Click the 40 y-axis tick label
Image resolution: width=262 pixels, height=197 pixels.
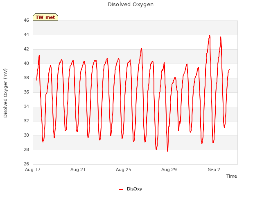pos(26,64)
